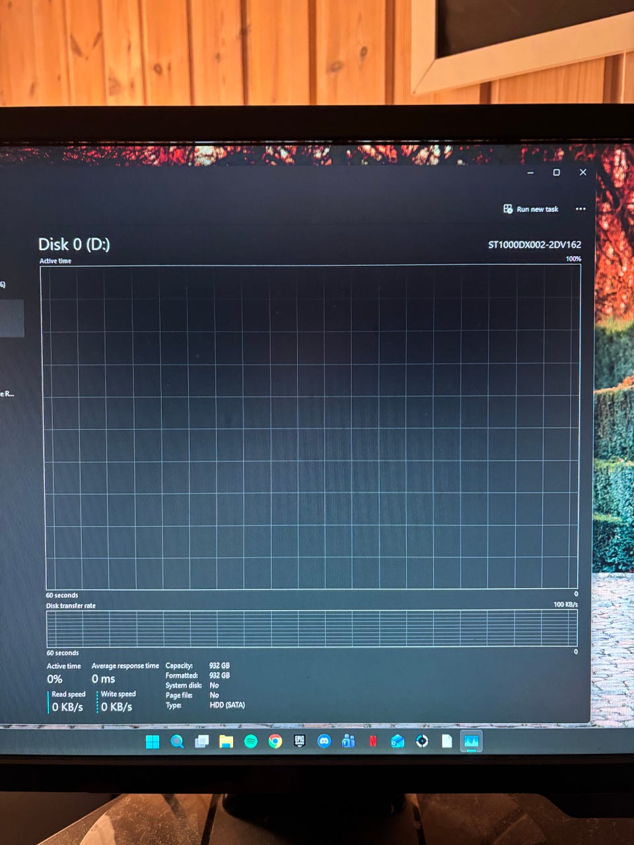The width and height of the screenshot is (634, 845).
Task: Click the Capacity 932 GB value
Action: pyautogui.click(x=219, y=665)
